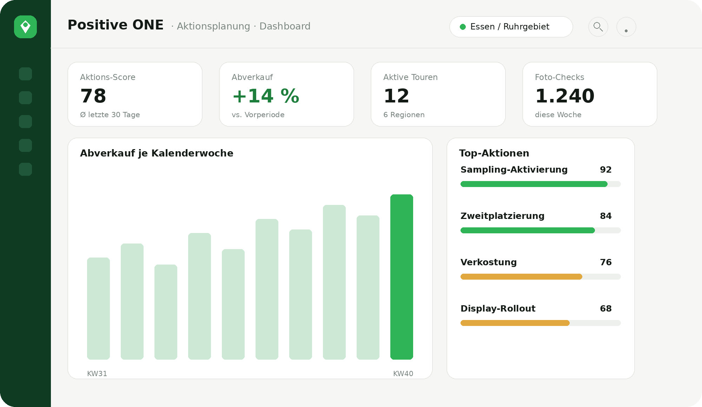Select the fifth sidebar navigation square
702x407 pixels.
click(25, 169)
